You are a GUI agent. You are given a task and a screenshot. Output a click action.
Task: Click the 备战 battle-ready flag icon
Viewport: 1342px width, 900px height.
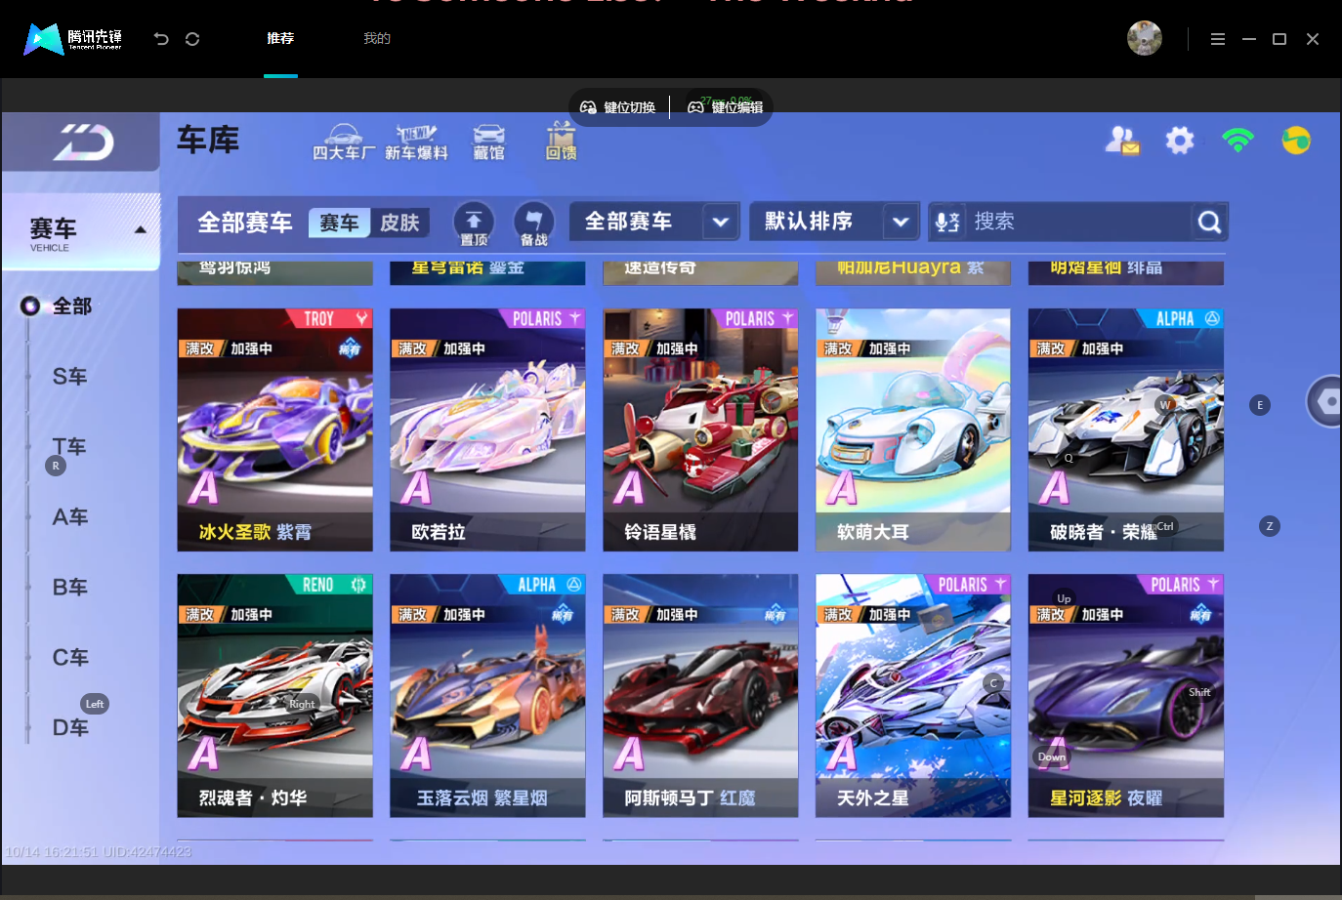(x=533, y=224)
